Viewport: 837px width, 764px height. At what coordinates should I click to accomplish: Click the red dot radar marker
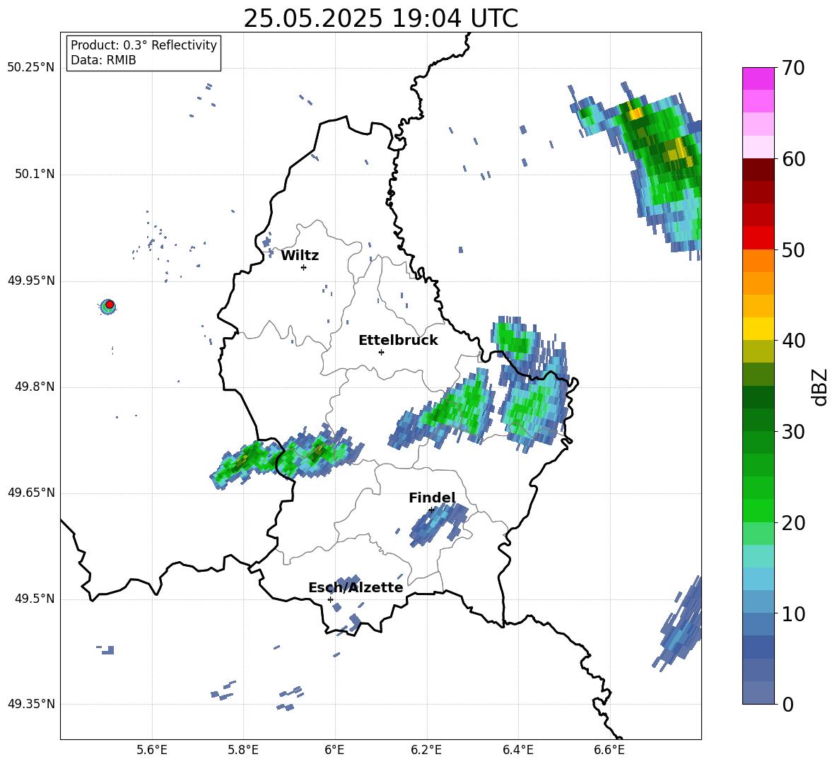(x=110, y=305)
